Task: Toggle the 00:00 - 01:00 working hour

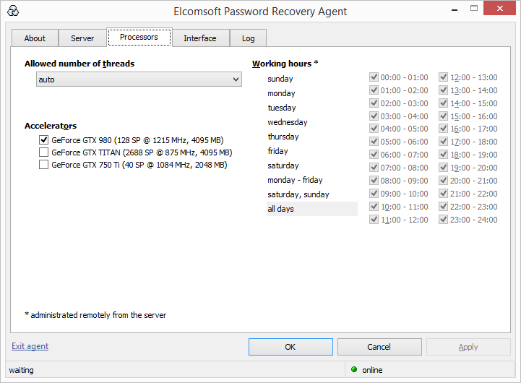Action: [x=374, y=77]
